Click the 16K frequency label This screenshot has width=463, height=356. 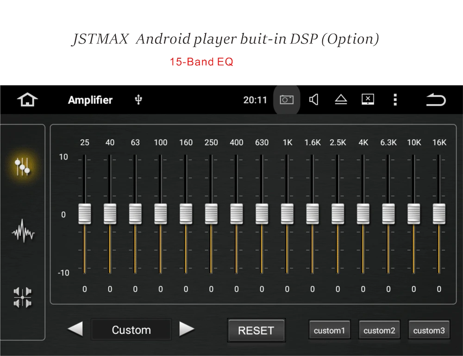coord(439,142)
